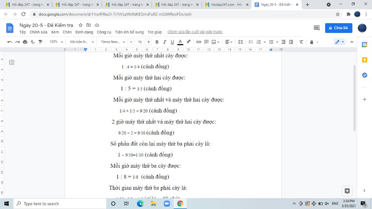Toggle Bold formatting
The width and height of the screenshot is (372, 209).
[x=157, y=42]
